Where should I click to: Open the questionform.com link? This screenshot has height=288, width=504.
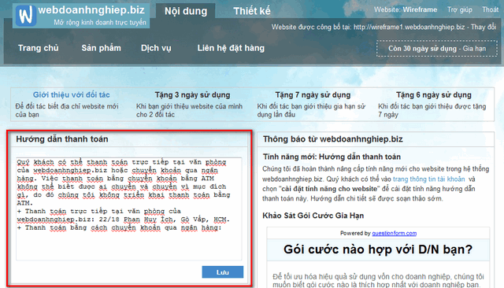[x=394, y=233]
